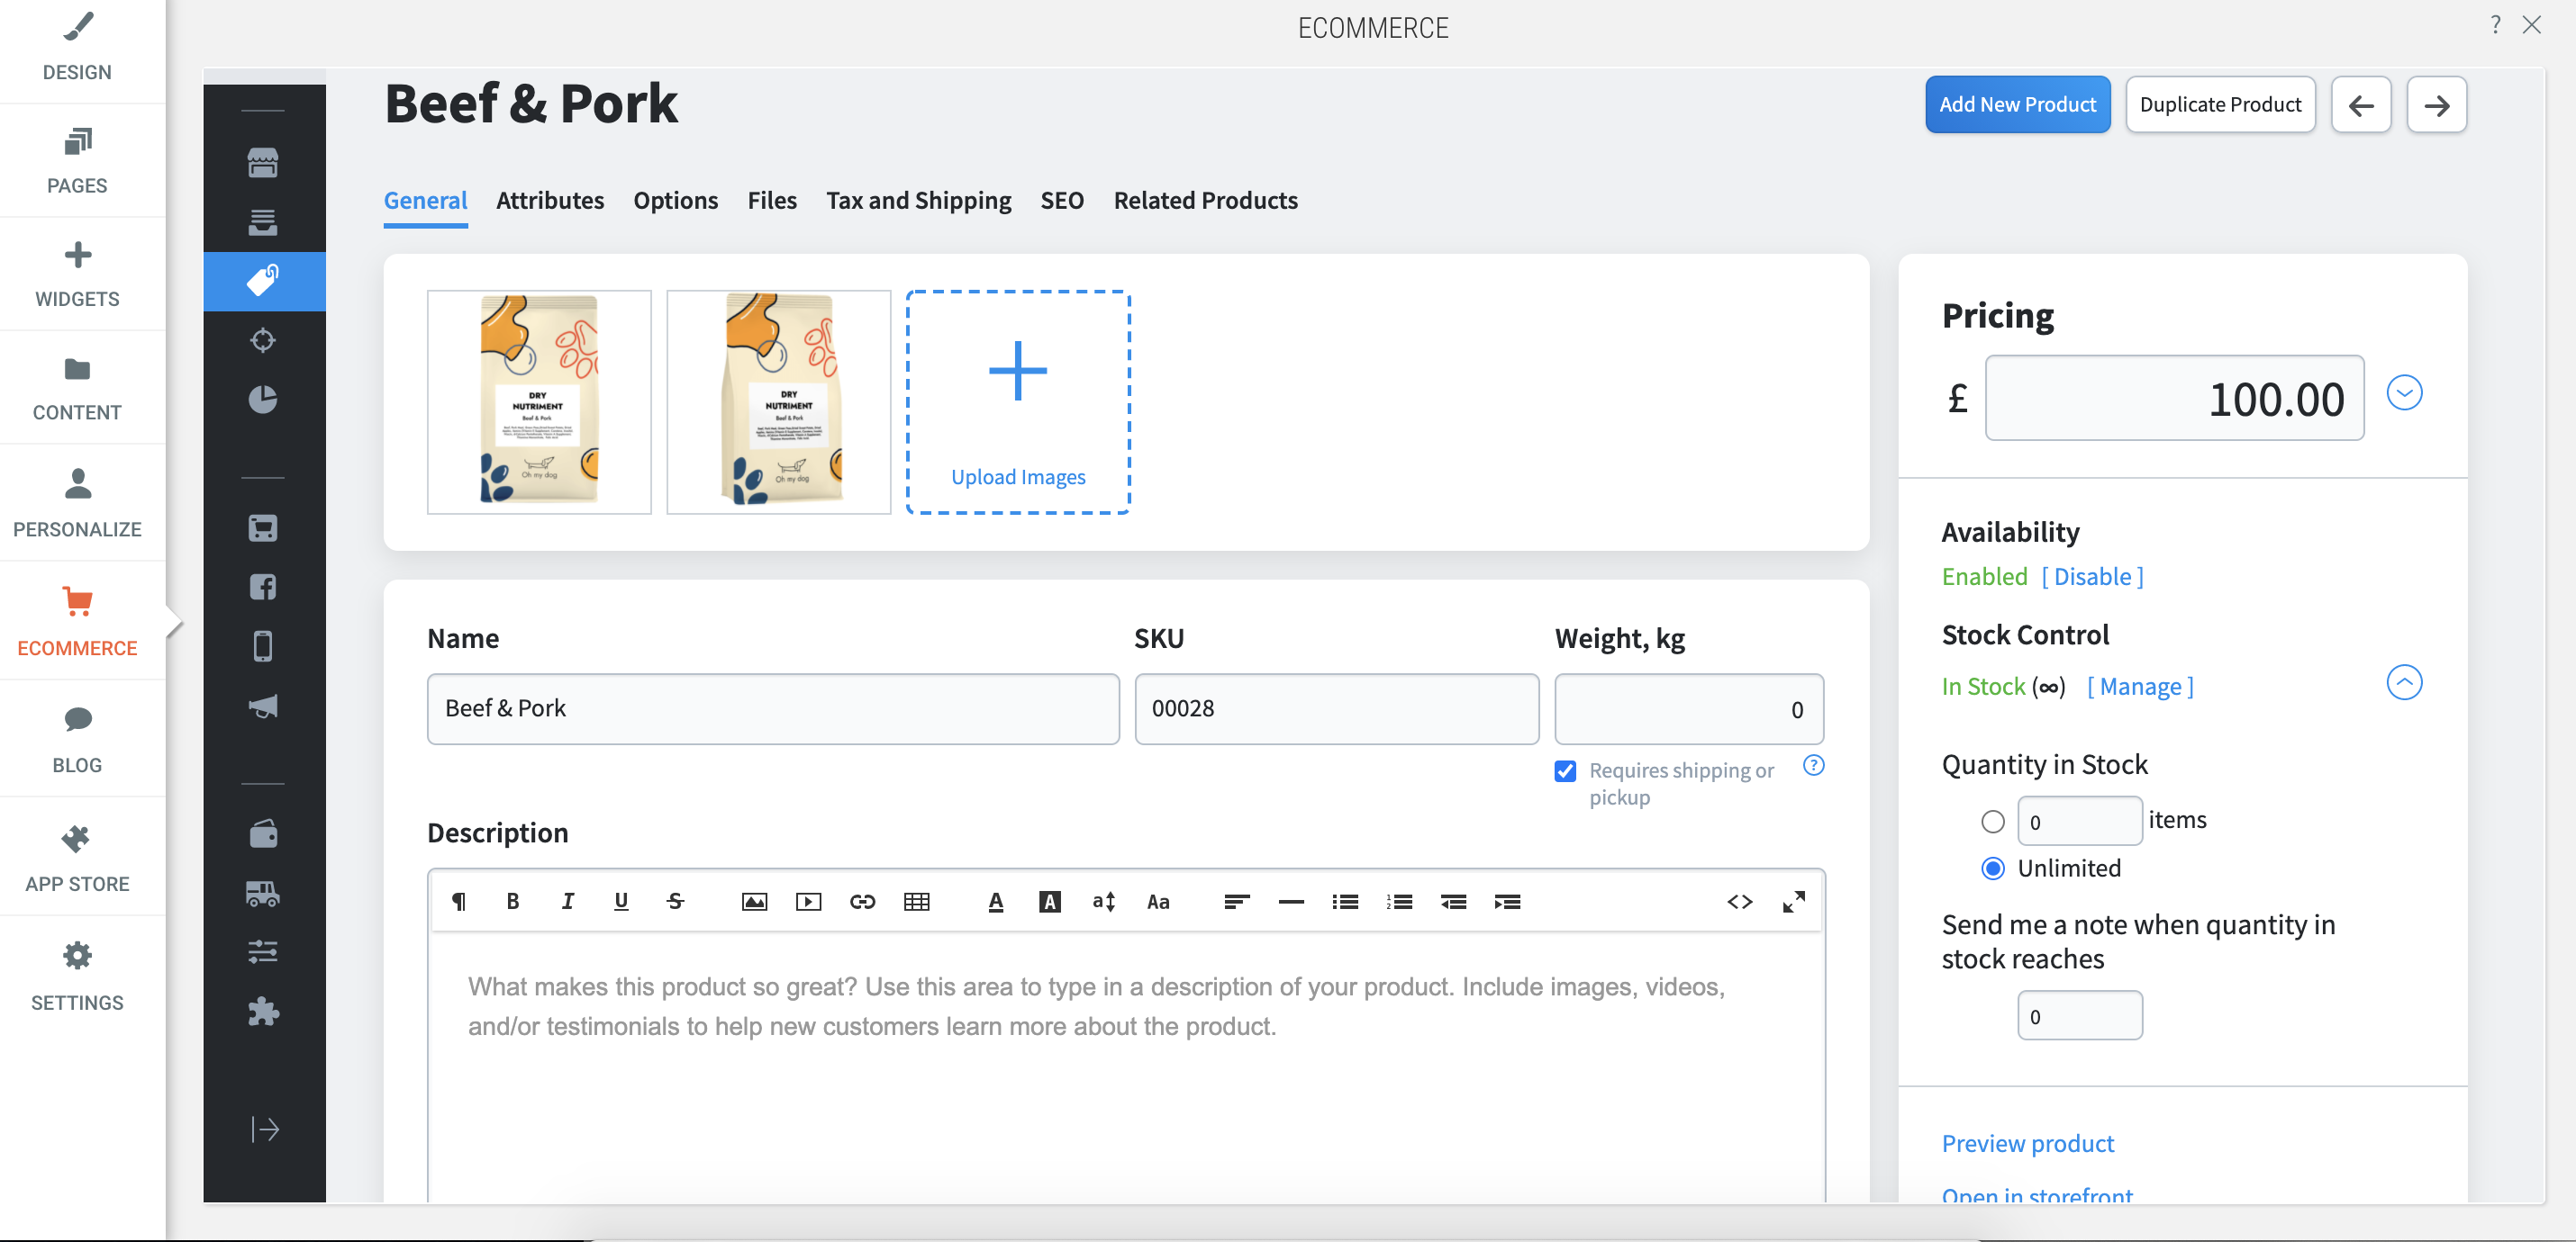Click the Disable availability link
2576x1242 pixels.
click(x=2090, y=574)
